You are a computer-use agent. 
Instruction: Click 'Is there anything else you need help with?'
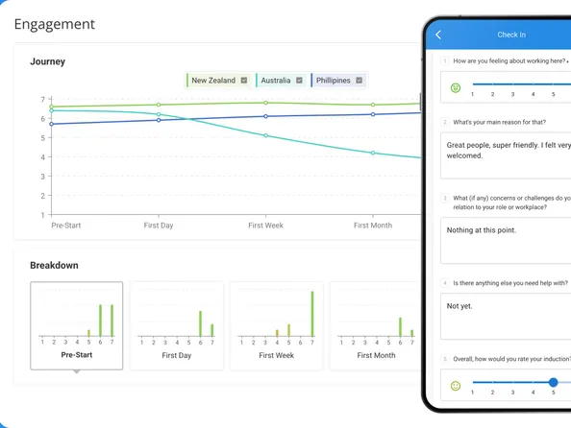tap(510, 283)
